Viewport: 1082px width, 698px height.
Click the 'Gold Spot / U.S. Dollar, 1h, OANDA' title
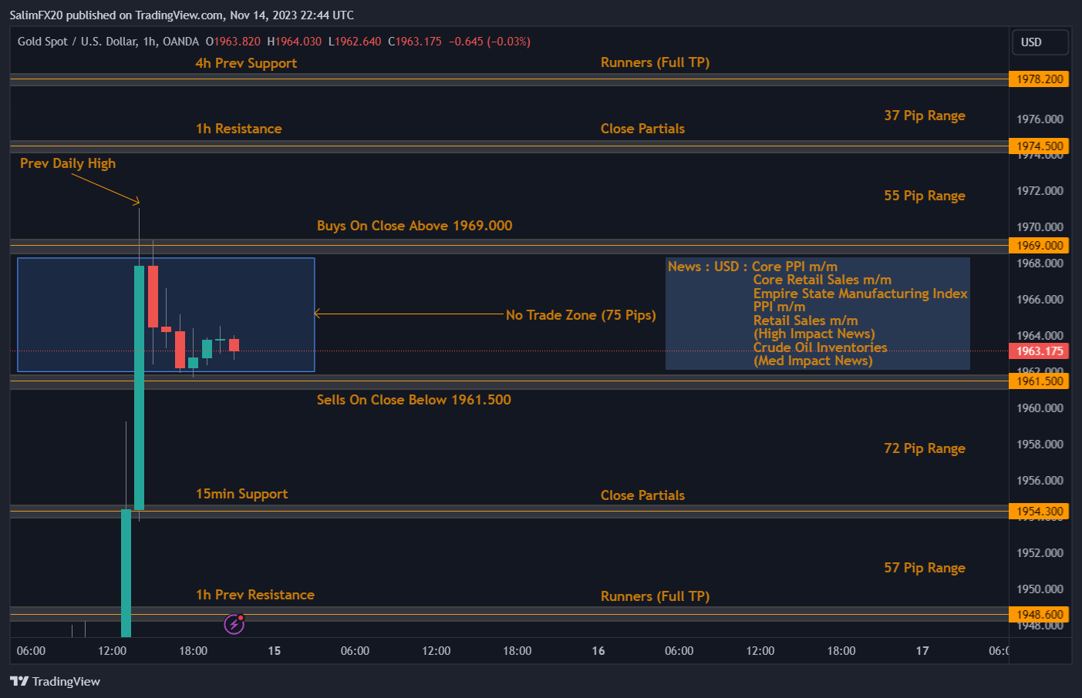point(108,42)
